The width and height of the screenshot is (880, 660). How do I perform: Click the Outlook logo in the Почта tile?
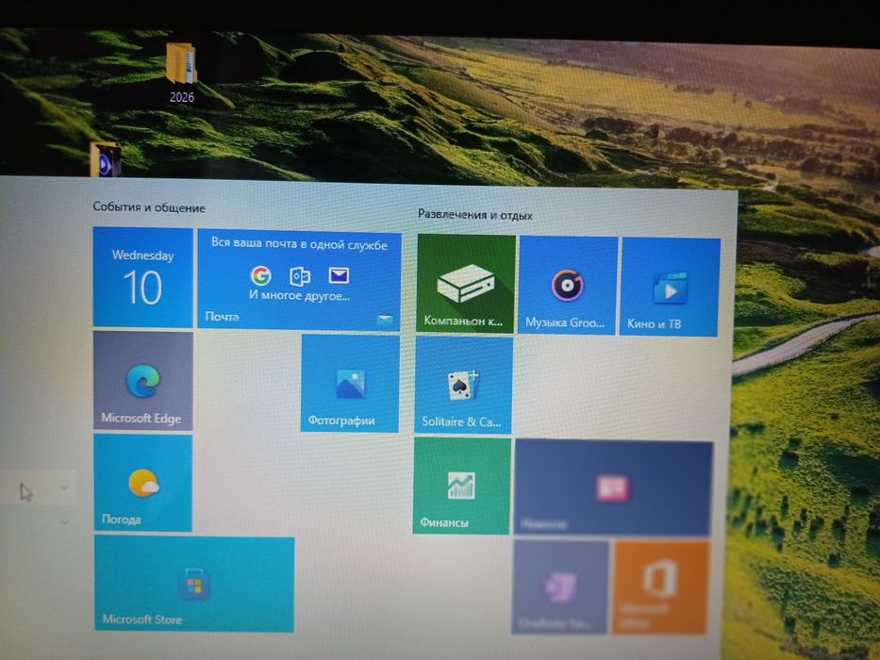(x=300, y=276)
